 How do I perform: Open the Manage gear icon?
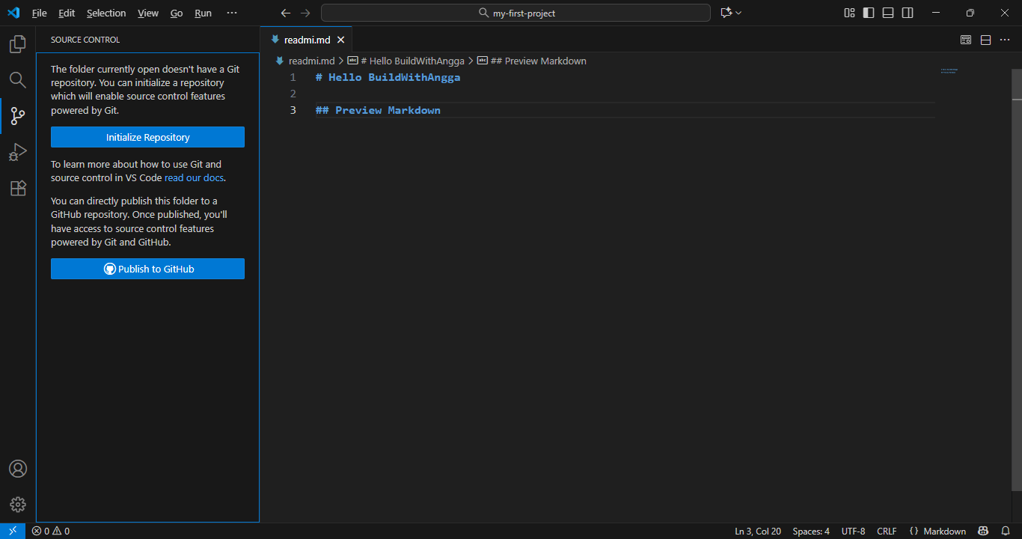pos(17,504)
